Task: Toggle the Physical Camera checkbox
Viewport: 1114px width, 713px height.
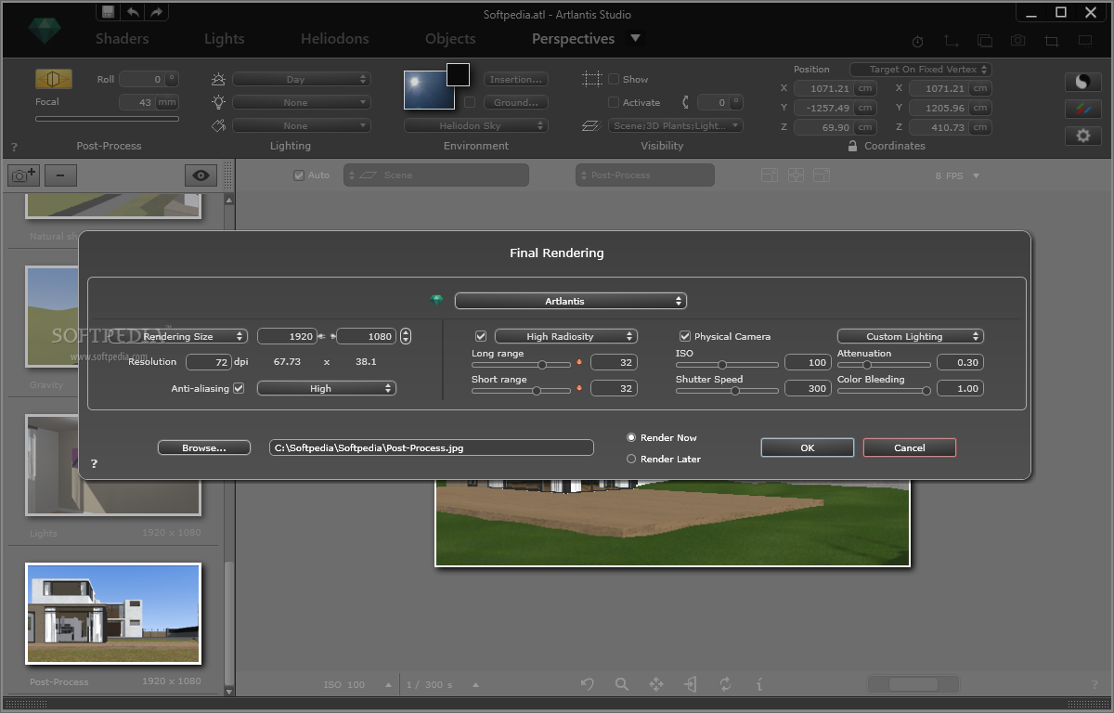Action: coord(685,336)
